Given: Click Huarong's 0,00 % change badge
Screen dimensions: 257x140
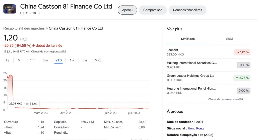Looking at the screenshot, I should [x=243, y=91].
